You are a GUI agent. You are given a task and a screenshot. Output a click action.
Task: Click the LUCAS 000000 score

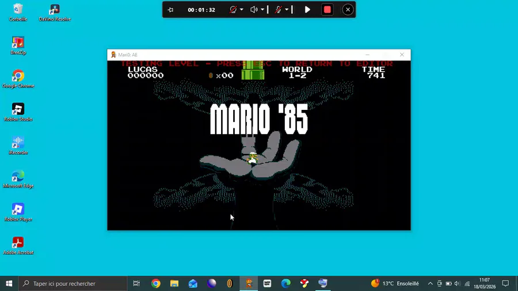coord(146,72)
